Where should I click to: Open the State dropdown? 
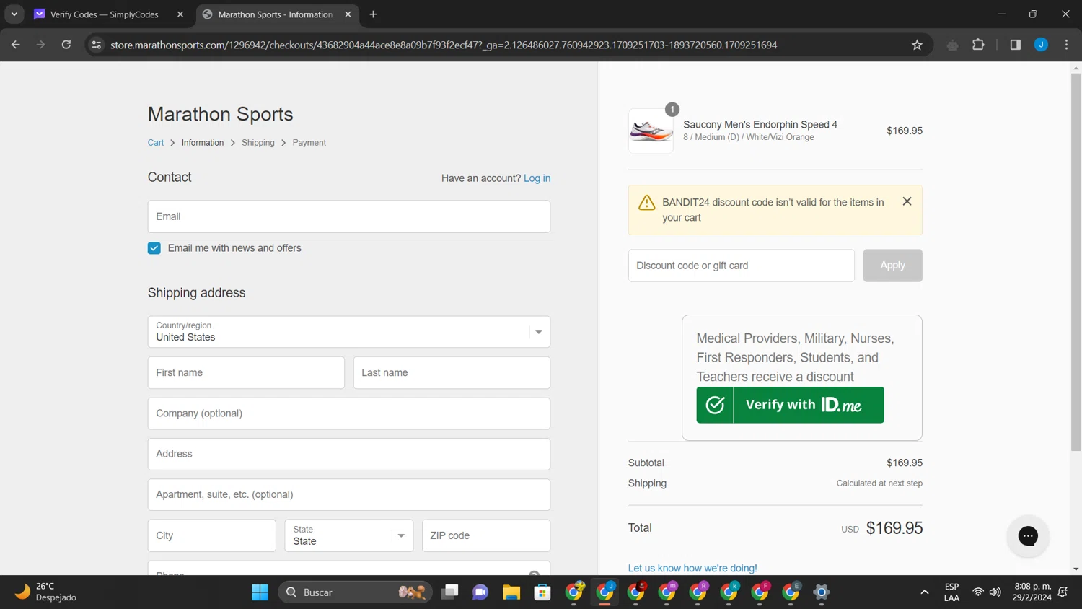click(x=349, y=535)
